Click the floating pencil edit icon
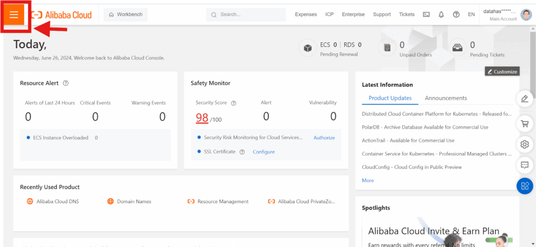Screen dimensions: 536x247 point(524,98)
